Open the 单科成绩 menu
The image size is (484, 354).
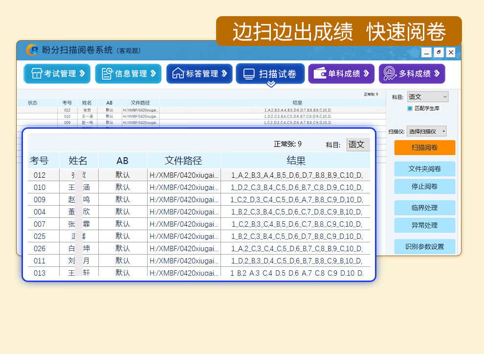pyautogui.click(x=341, y=73)
